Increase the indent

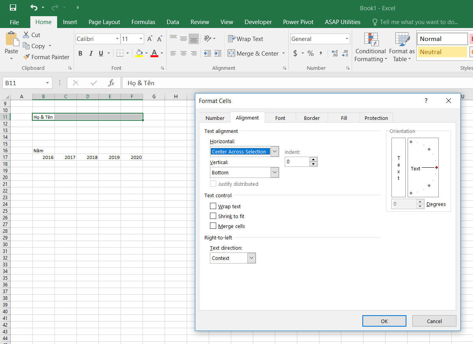coord(218,53)
